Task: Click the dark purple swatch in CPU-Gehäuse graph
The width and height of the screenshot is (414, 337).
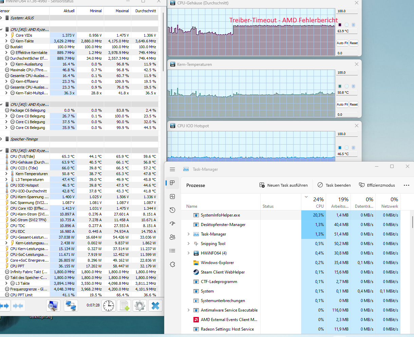Action: click(x=340, y=25)
